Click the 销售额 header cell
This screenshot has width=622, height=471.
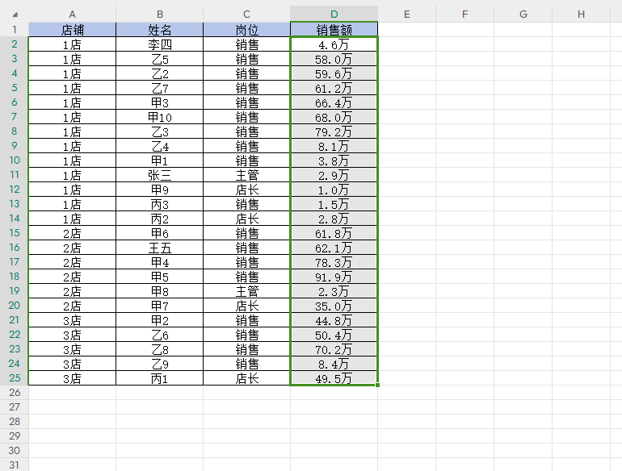334,30
